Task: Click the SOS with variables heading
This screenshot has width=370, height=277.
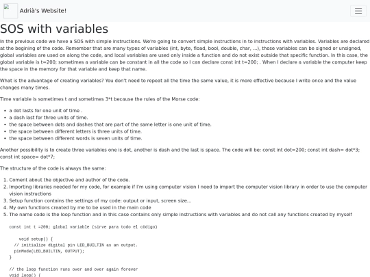Action: point(54,29)
